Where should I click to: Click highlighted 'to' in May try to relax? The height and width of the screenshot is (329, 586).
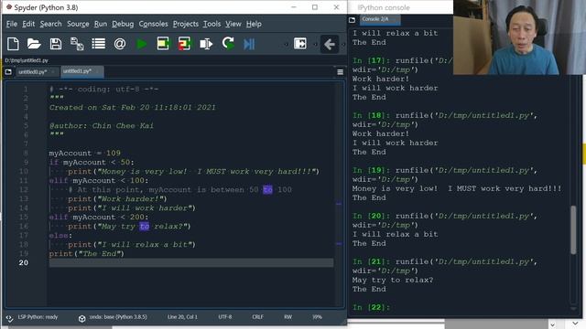coord(145,227)
